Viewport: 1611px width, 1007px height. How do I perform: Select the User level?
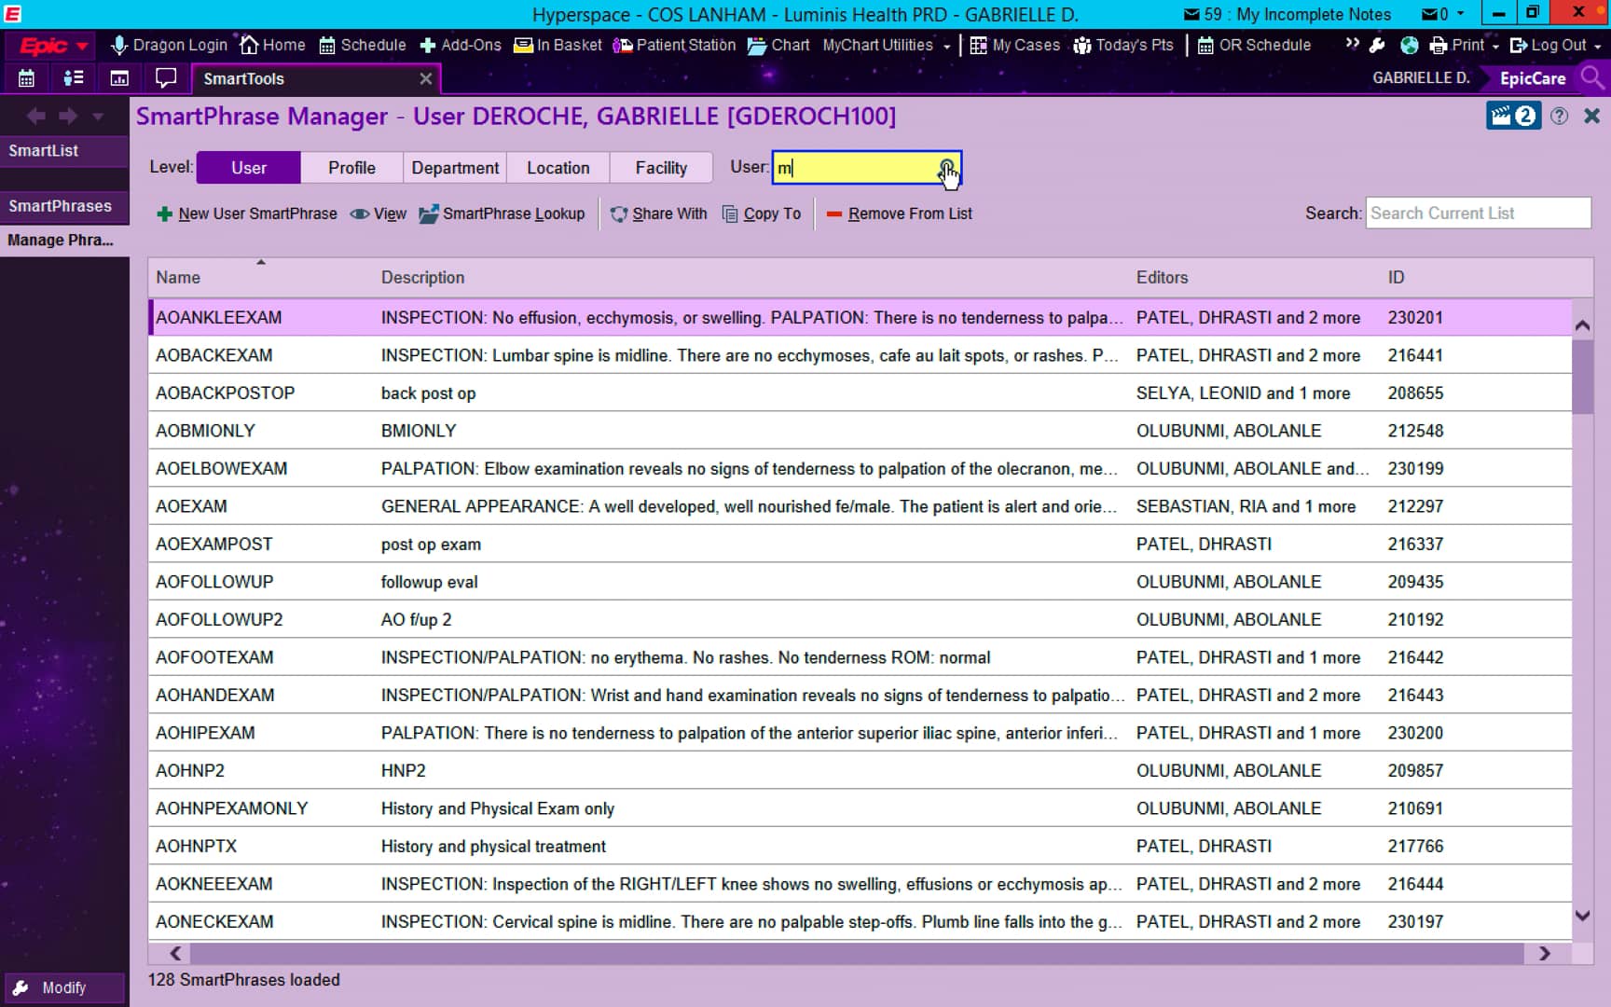point(249,168)
